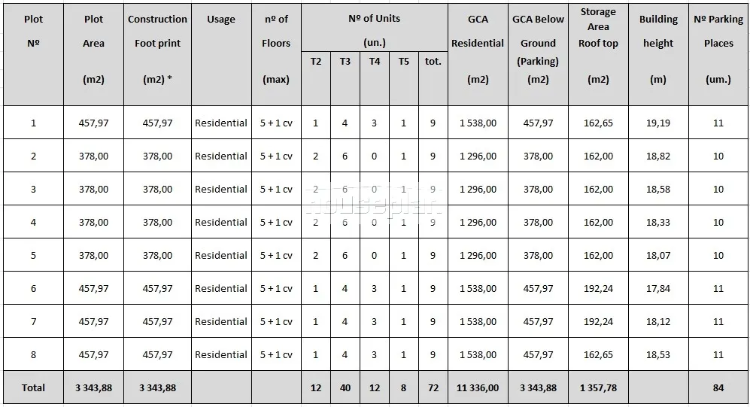
Task: Select the 'tot.' sub-column header
Action: pos(433,62)
